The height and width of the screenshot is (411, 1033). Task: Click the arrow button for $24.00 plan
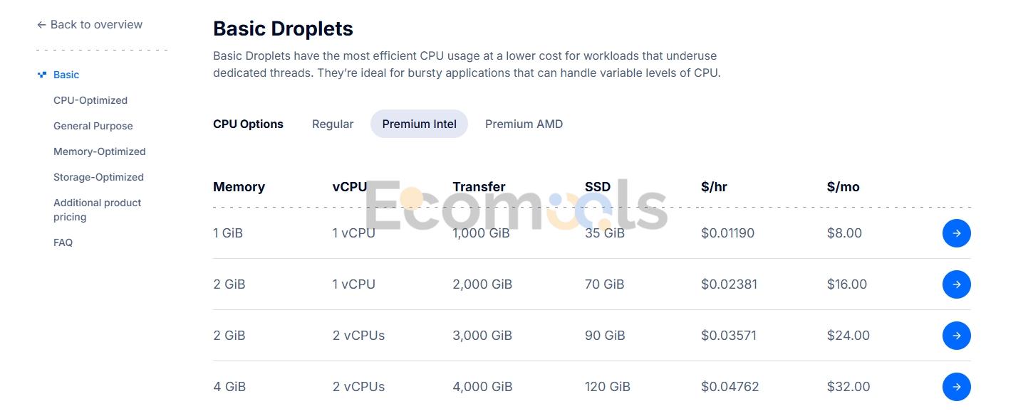(x=956, y=336)
